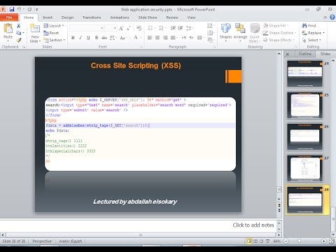The height and width of the screenshot is (252, 336).
Task: Align text right
Action: pyautogui.click(x=165, y=38)
